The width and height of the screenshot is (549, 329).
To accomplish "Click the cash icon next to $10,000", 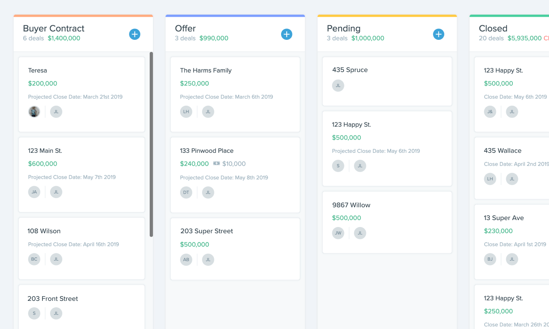I will tap(216, 163).
